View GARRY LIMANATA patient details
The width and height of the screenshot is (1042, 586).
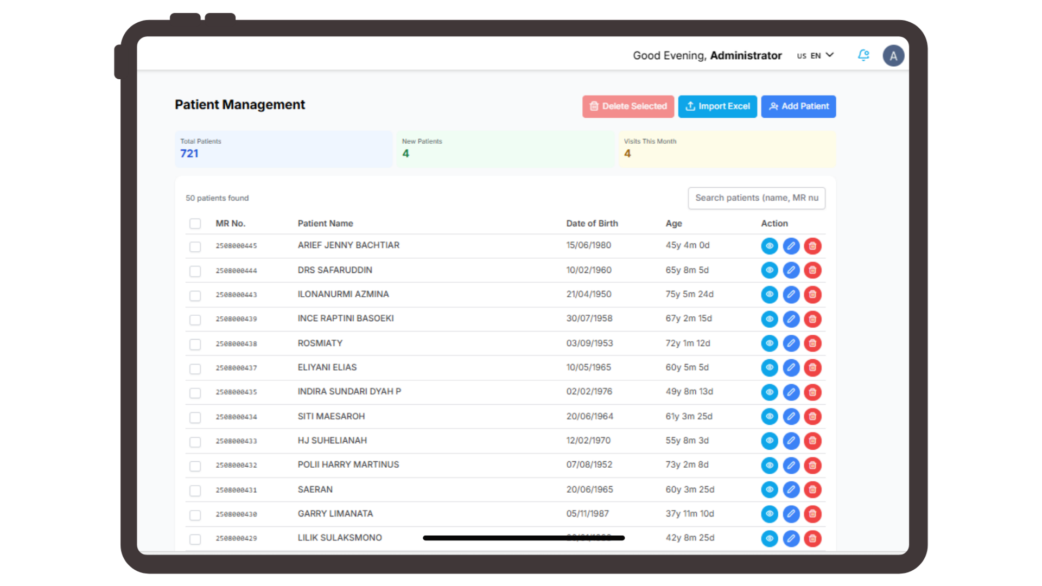[769, 514]
